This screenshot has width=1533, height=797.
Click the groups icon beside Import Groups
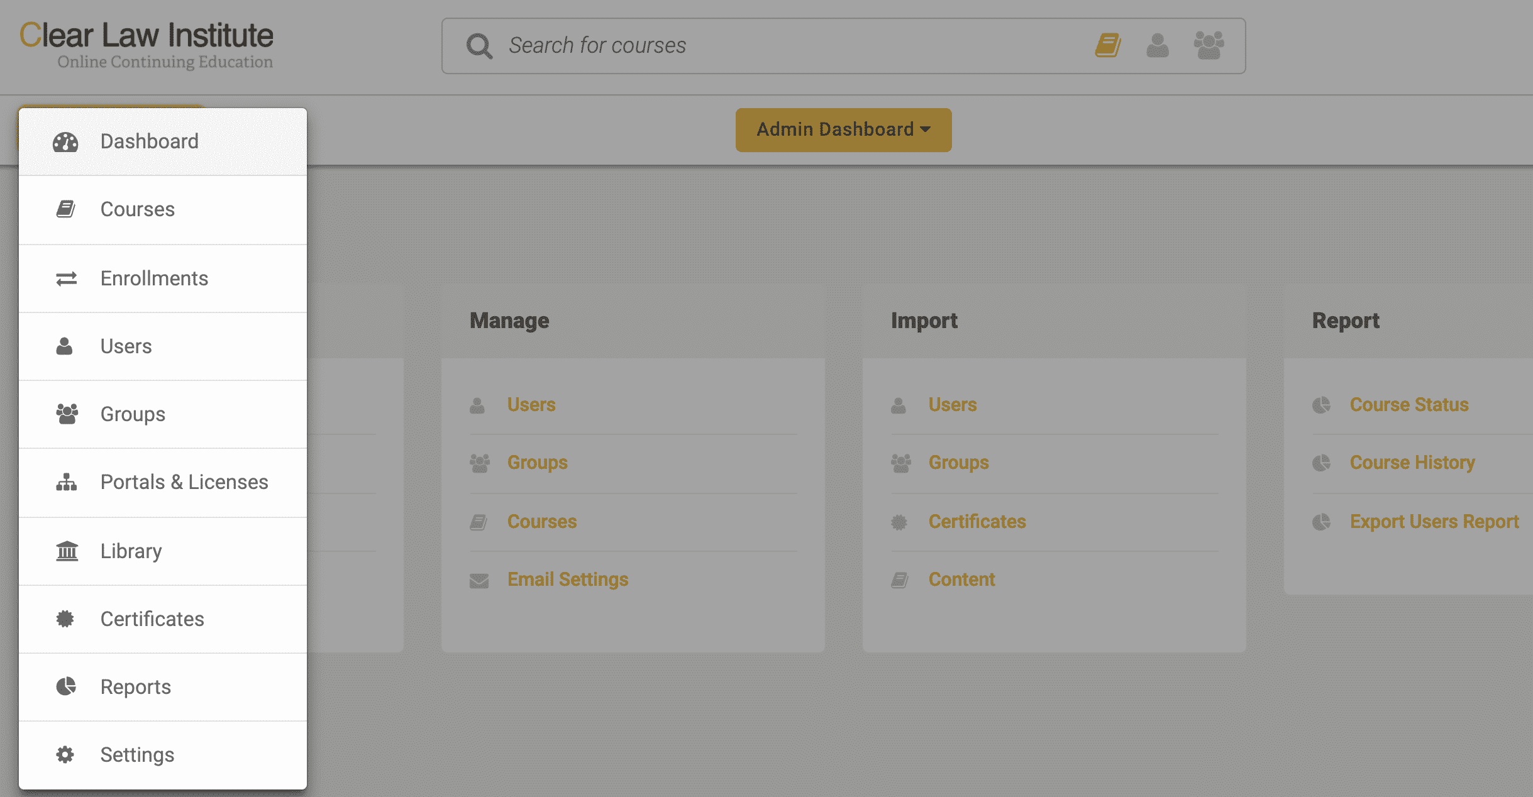(901, 463)
